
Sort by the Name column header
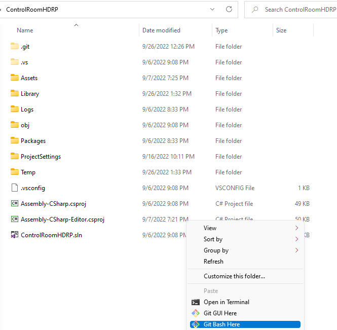(25, 30)
